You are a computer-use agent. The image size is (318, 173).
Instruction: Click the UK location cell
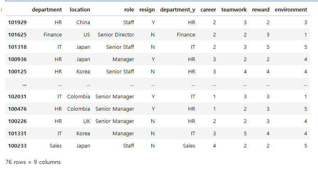coord(86,121)
